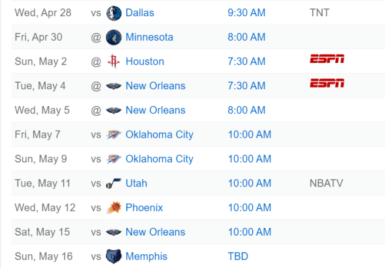Click the Minnesota Timberwolves logo icon
Screen dimensions: 385x268
(113, 37)
